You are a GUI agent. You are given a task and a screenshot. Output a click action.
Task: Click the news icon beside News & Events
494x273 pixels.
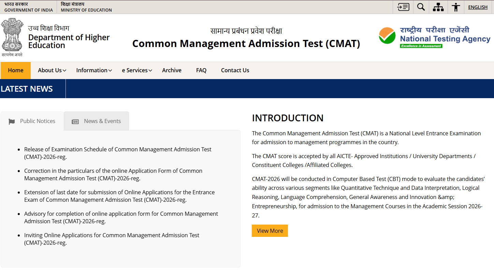click(x=75, y=121)
